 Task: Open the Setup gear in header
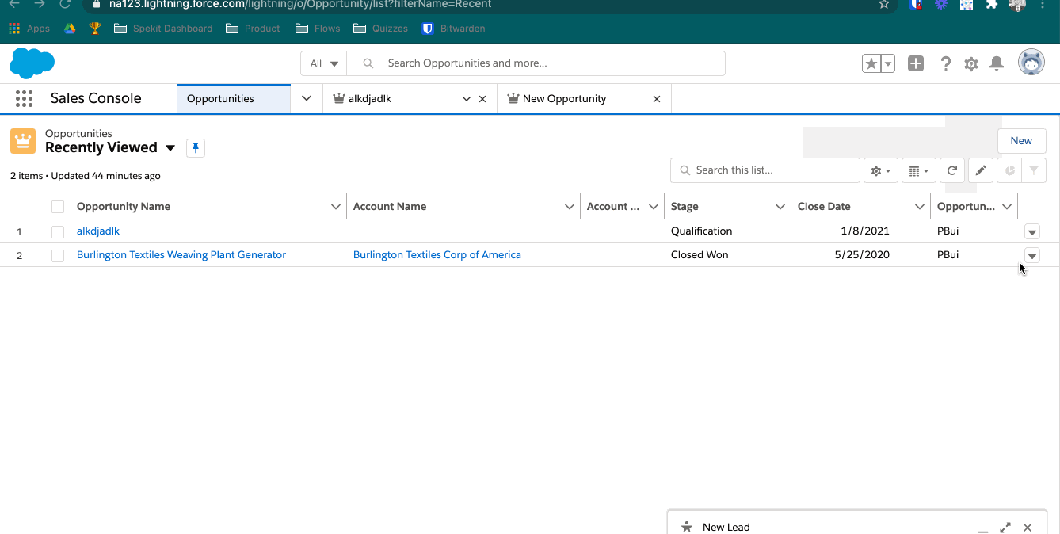tap(971, 64)
